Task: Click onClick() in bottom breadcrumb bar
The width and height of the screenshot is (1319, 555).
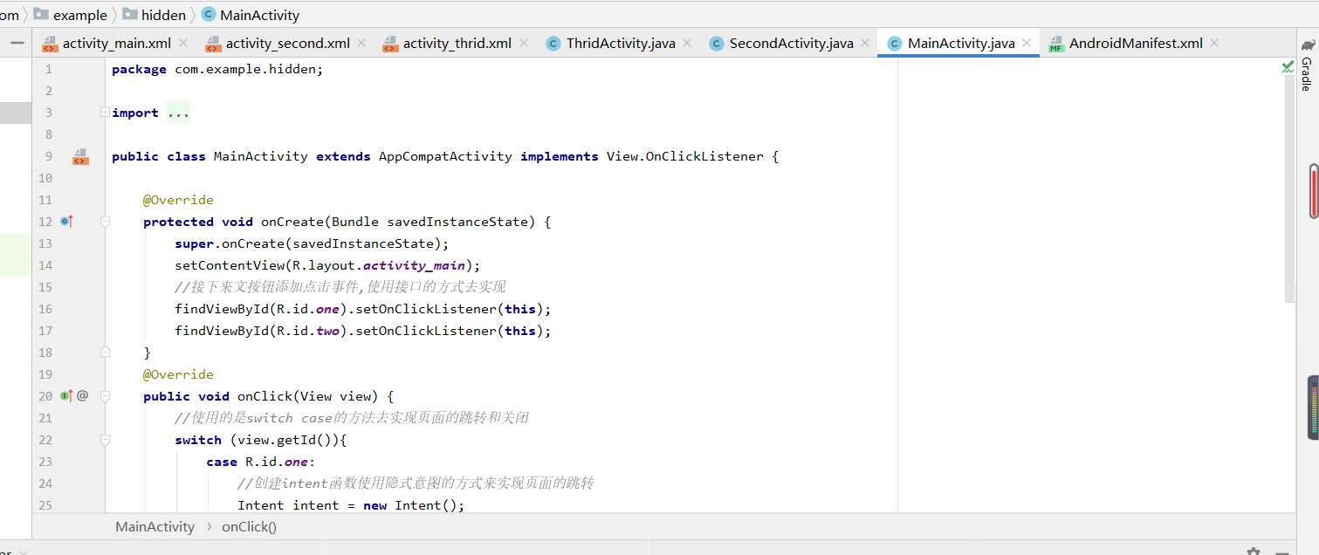Action: [x=249, y=526]
